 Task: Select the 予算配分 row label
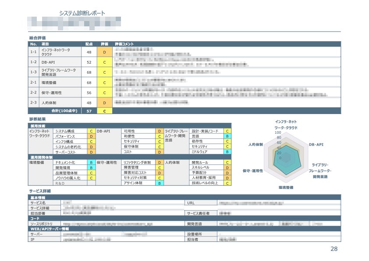199,173
